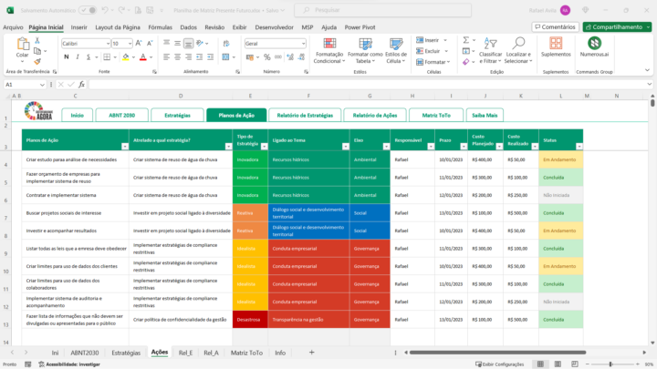
Task: Open Responsável column filter arrow
Action: pyautogui.click(x=431, y=147)
